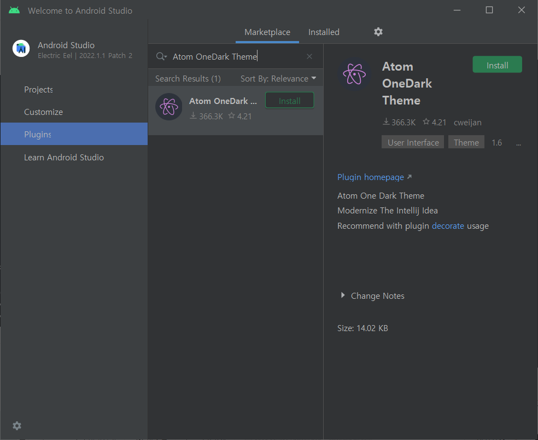538x440 pixels.
Task: Select the Plugins section
Action: click(x=74, y=134)
